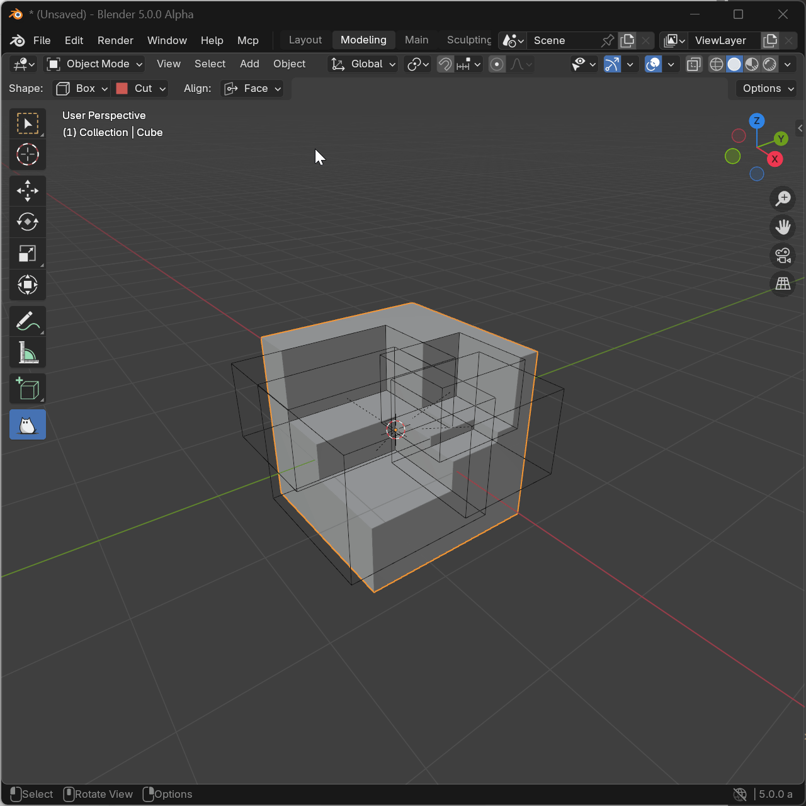Pick the Scale tool
This screenshot has height=806, width=806.
(27, 254)
